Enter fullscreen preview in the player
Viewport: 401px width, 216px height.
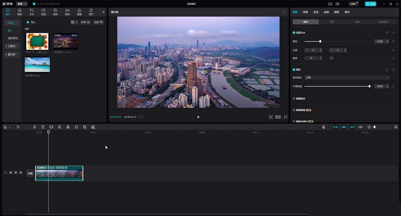(x=286, y=117)
